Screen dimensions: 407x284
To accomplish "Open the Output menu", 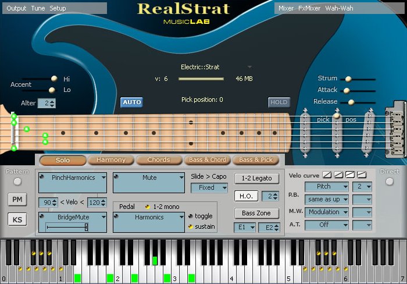I will pos(16,8).
